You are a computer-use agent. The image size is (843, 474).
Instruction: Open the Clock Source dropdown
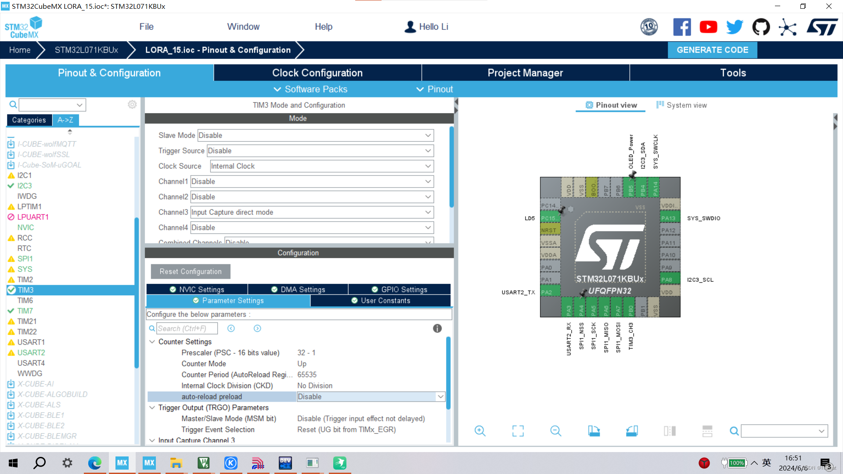(x=322, y=166)
